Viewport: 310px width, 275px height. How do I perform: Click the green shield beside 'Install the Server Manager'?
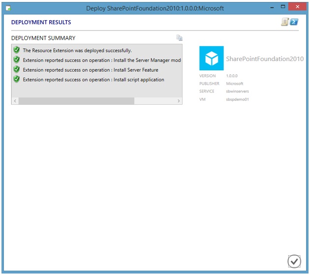click(17, 60)
